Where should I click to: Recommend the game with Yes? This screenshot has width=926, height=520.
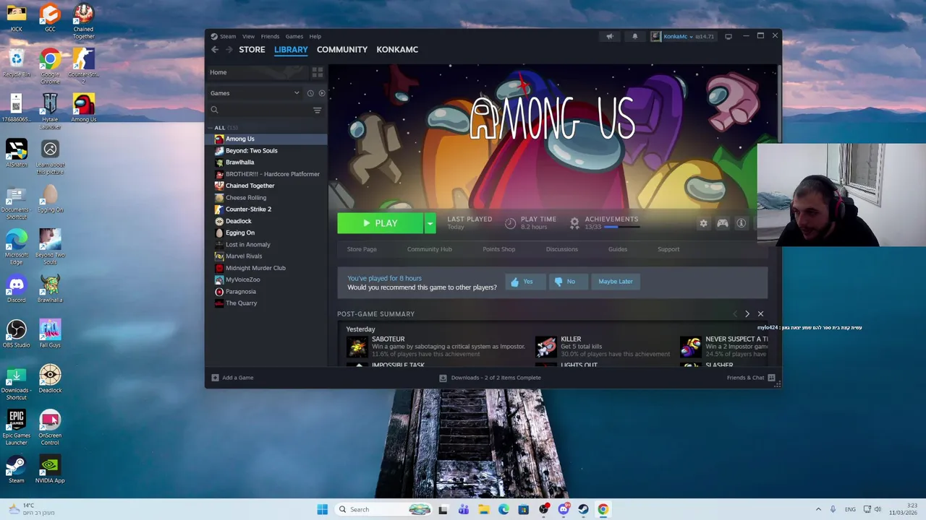coord(526,282)
